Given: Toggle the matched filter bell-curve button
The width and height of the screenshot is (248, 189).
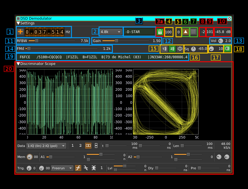Looking at the screenshot, I should (x=186, y=32).
